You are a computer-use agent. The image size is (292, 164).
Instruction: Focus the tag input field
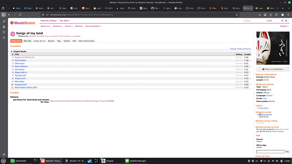pos(270,152)
